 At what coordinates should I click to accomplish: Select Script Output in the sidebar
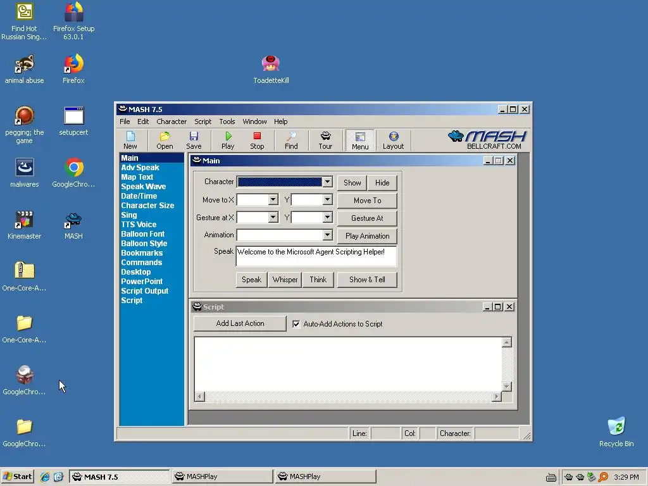pyautogui.click(x=145, y=291)
